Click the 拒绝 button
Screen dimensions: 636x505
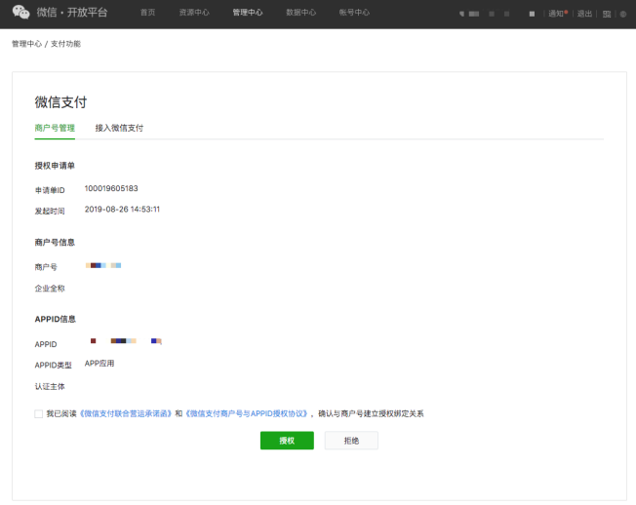pyautogui.click(x=351, y=441)
